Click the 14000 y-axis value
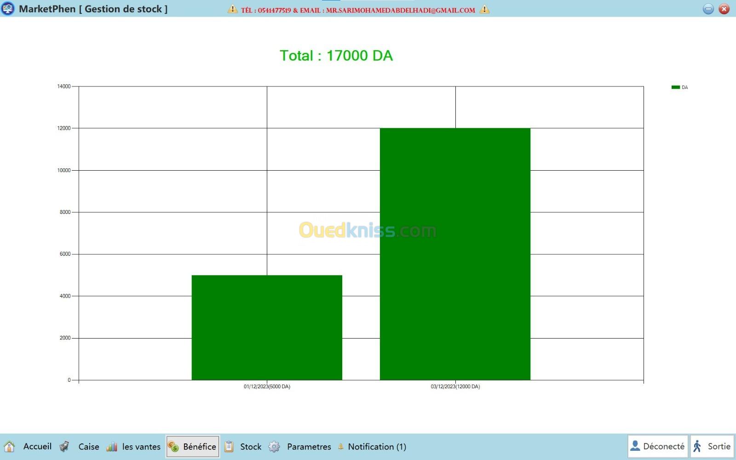 (x=64, y=86)
